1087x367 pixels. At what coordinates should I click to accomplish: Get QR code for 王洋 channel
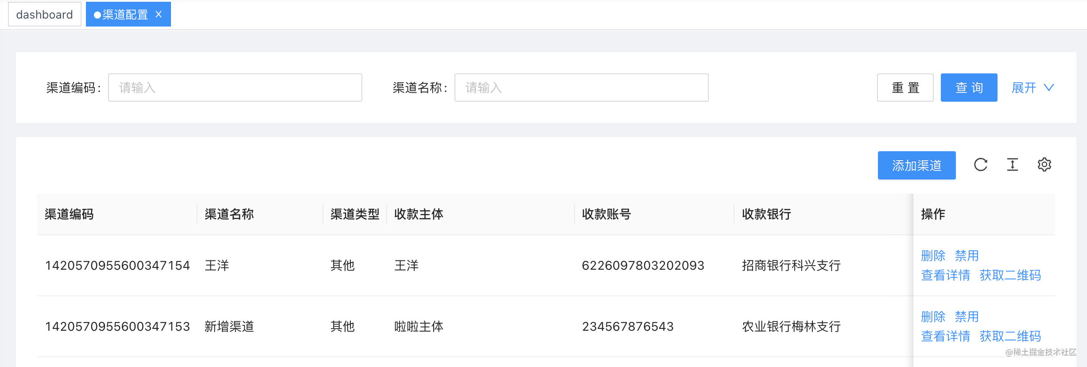(x=1010, y=275)
